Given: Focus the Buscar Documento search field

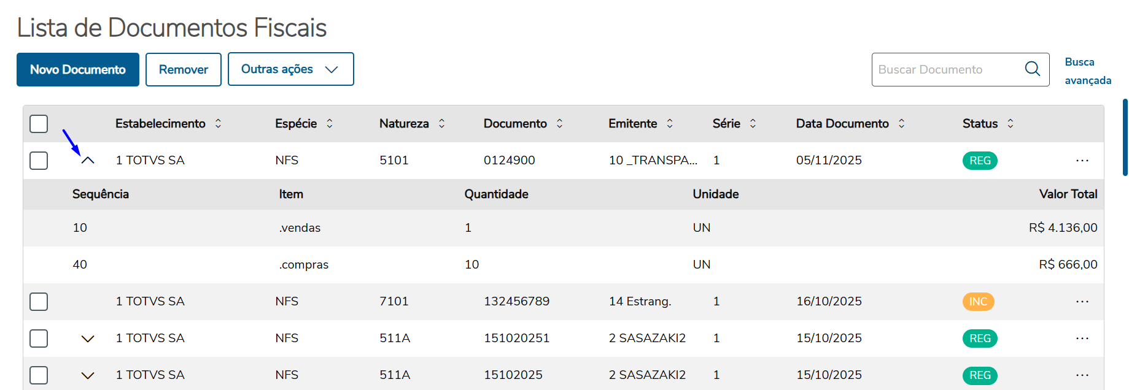Looking at the screenshot, I should click(945, 69).
